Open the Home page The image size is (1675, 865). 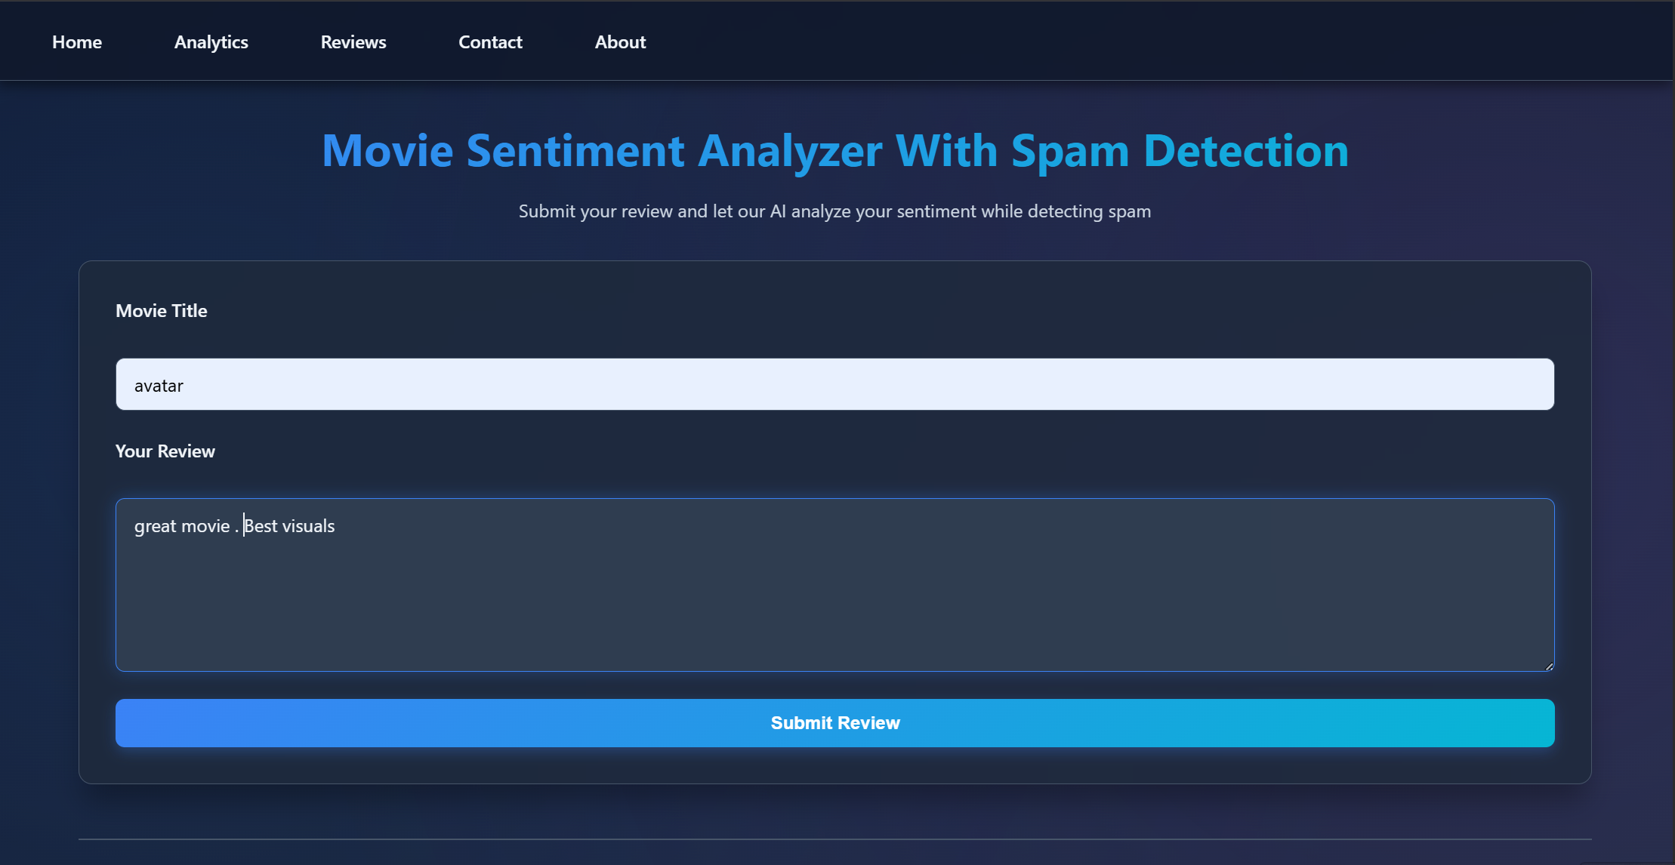click(x=76, y=42)
